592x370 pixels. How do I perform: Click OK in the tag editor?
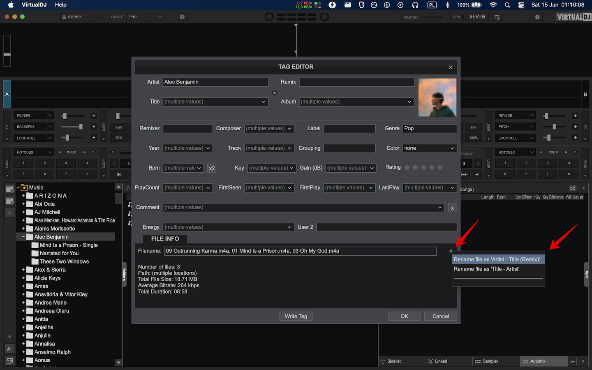[405, 316]
